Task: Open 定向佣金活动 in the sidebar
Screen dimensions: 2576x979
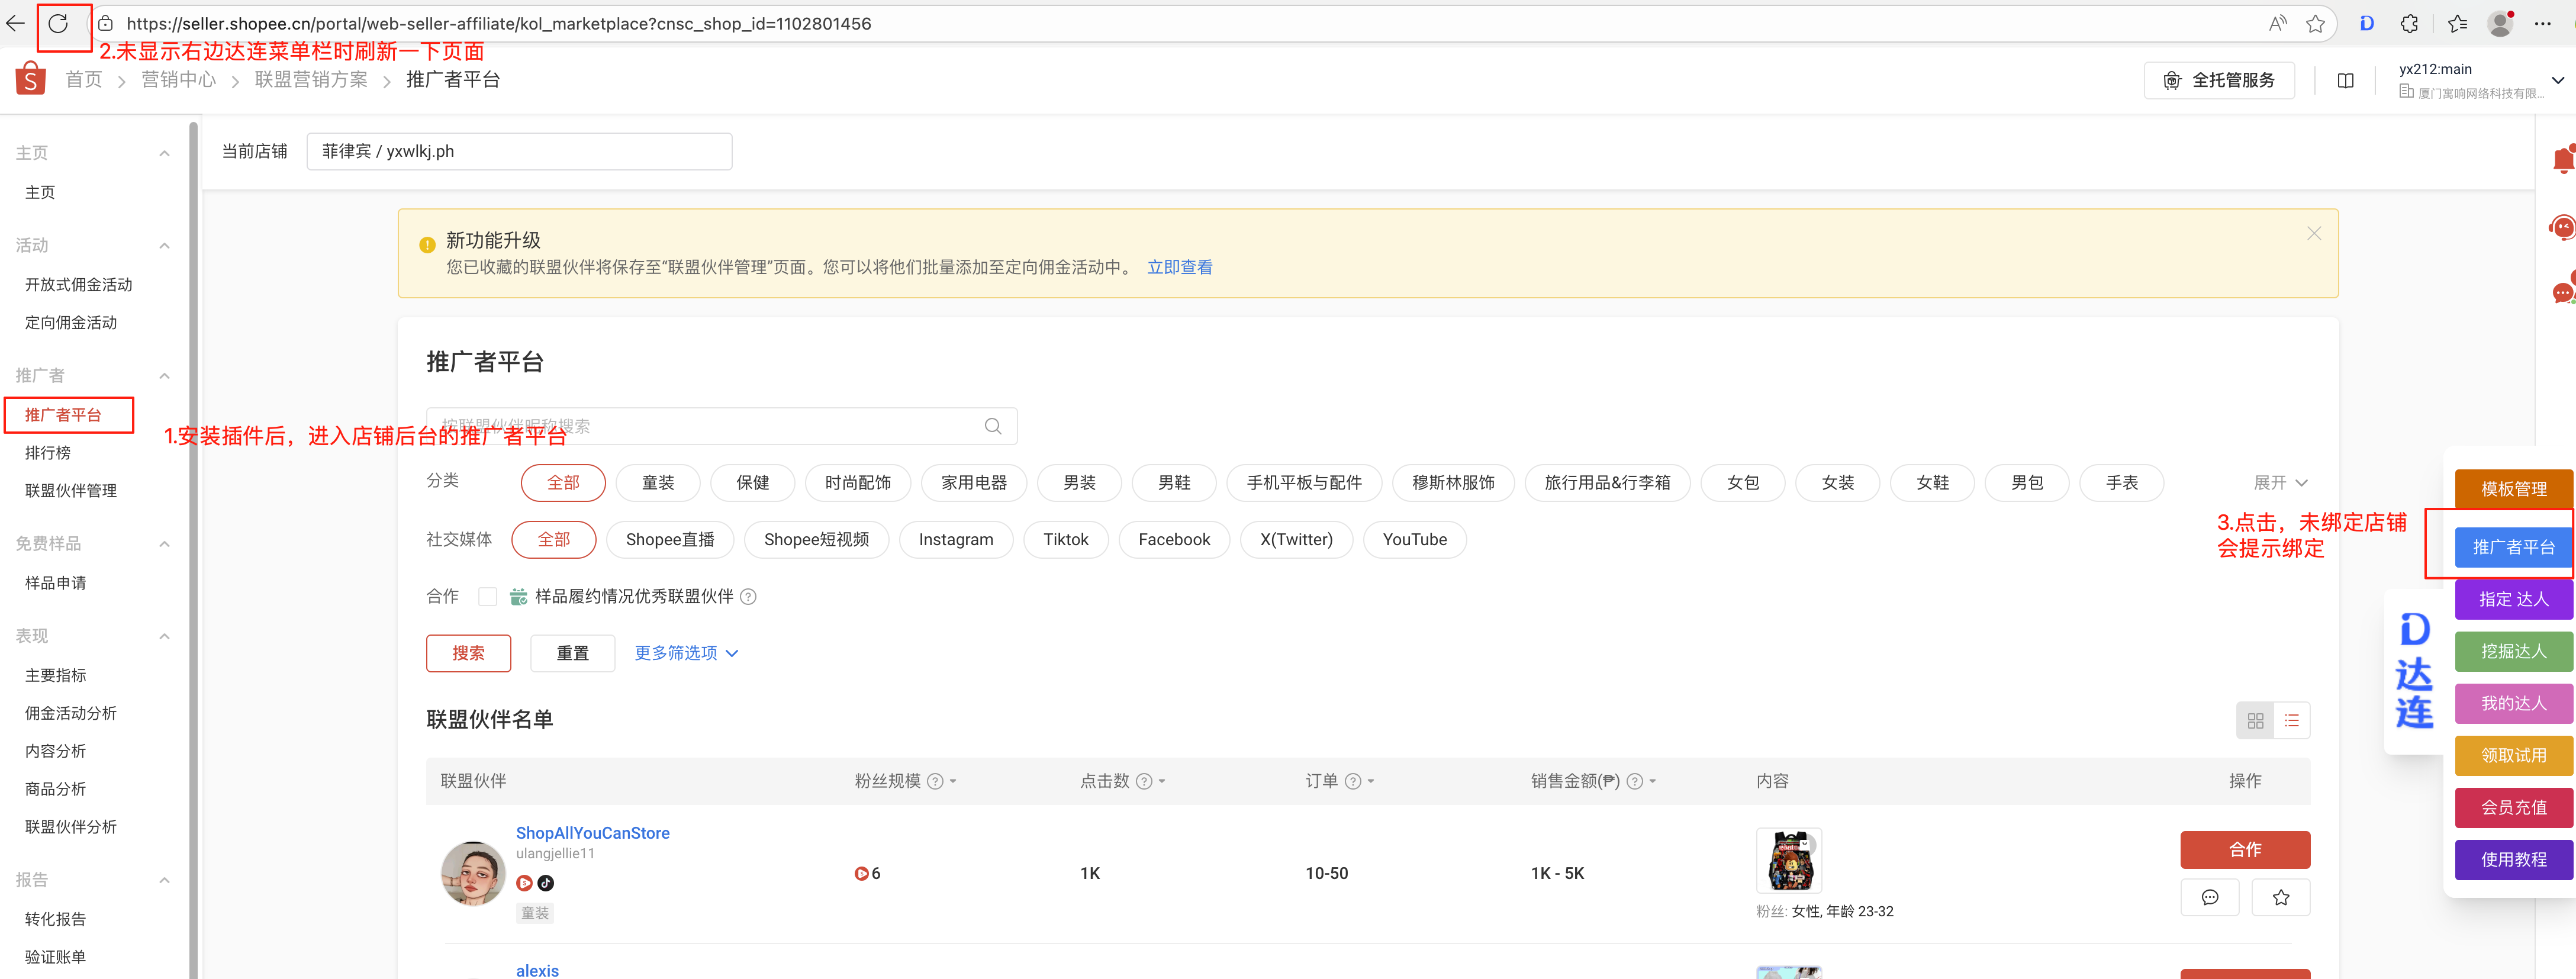Action: pyautogui.click(x=71, y=323)
